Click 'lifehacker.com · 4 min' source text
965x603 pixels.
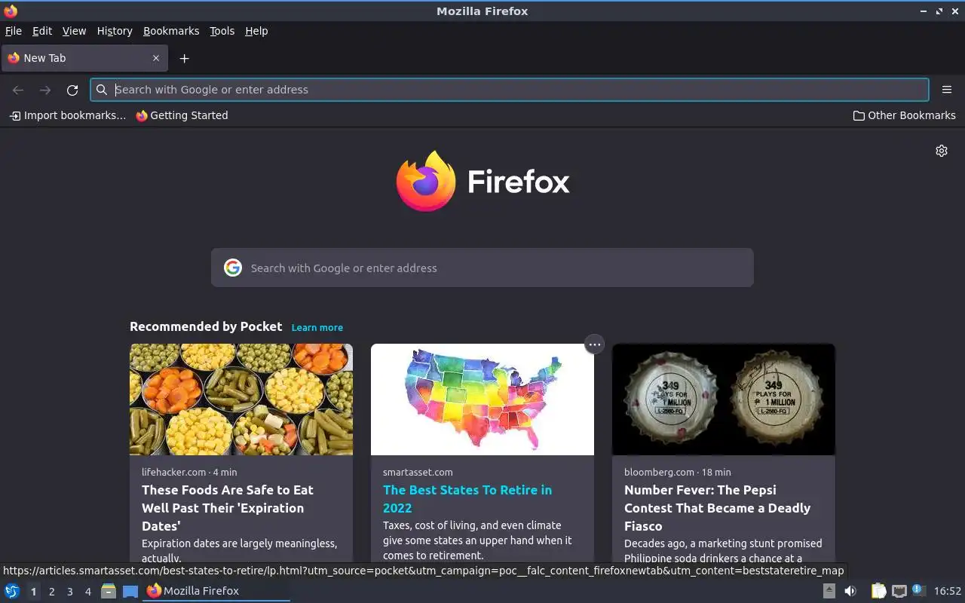coord(189,472)
